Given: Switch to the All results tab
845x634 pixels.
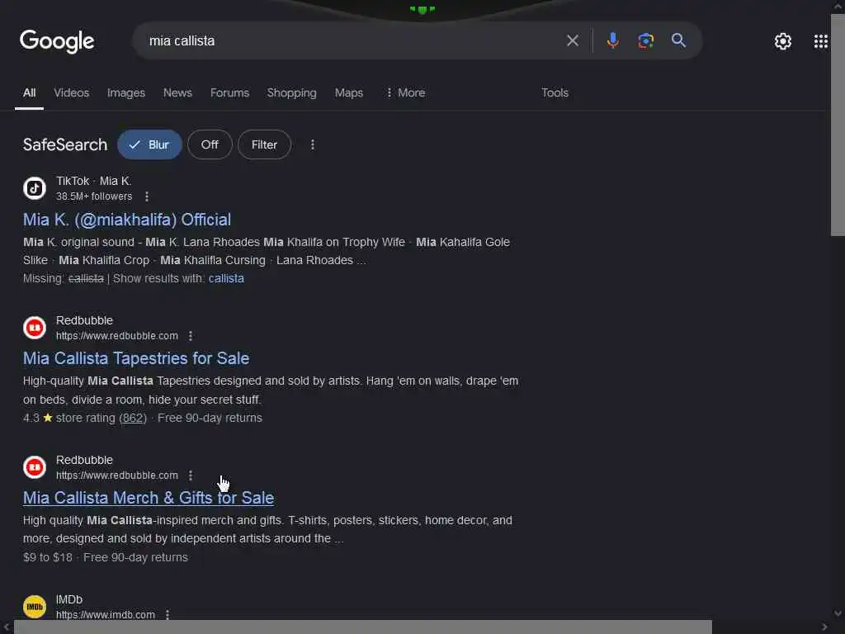Looking at the screenshot, I should pyautogui.click(x=29, y=92).
